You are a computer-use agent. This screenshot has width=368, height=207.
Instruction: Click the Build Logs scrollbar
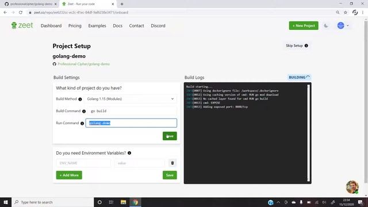(x=308, y=133)
